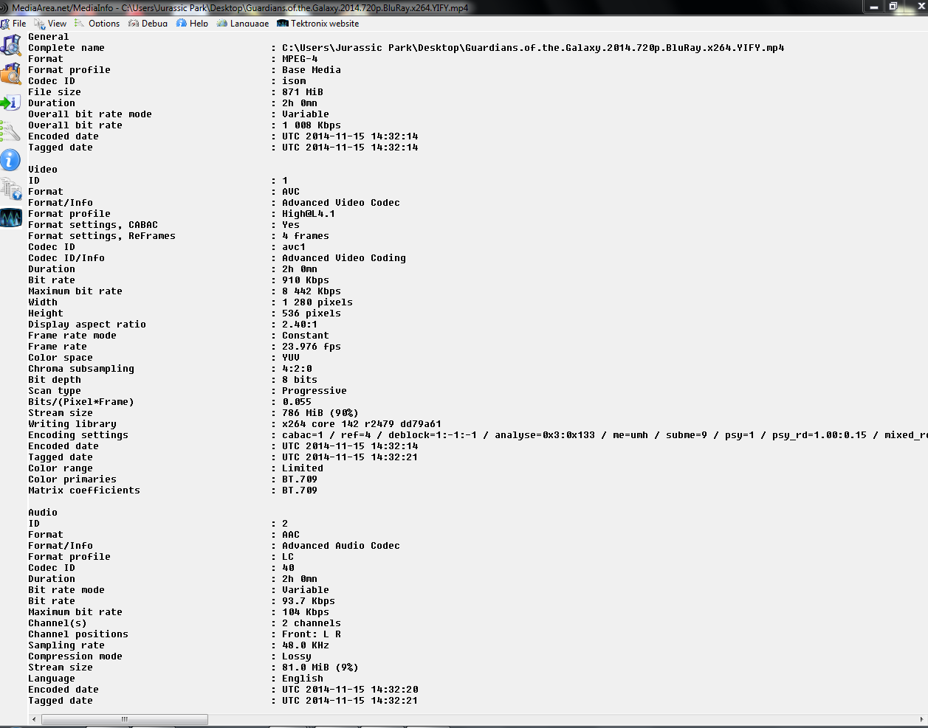This screenshot has height=728, width=928.
Task: Click the '871 MiB' file size value
Action: click(x=303, y=92)
